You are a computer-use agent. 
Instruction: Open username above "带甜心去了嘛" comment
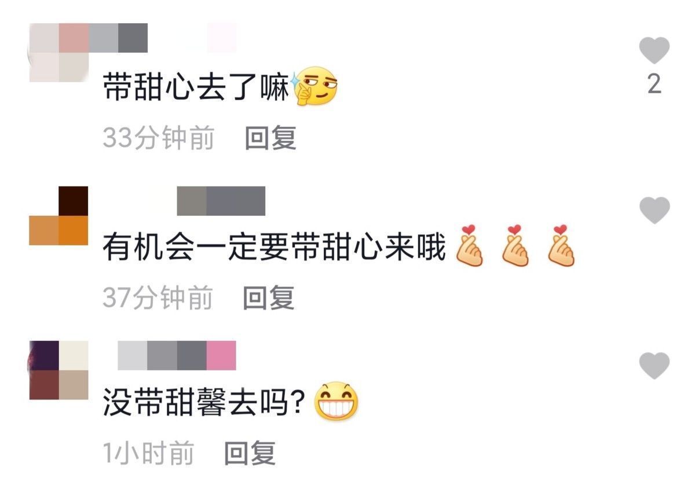point(163,38)
